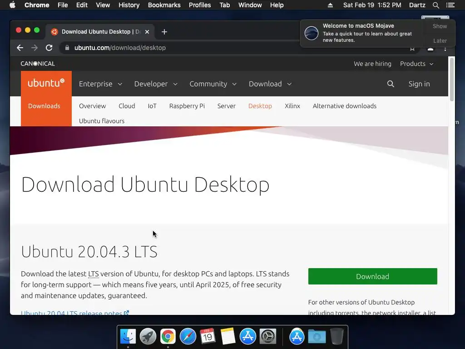Open the Bookmarks menu
The width and height of the screenshot is (465, 349).
(164, 5)
